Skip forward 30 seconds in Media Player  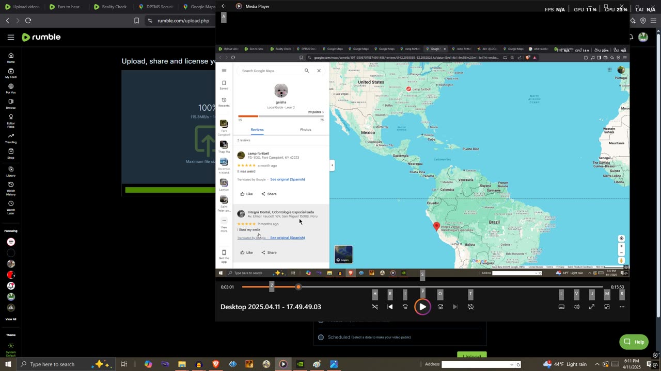(440, 307)
